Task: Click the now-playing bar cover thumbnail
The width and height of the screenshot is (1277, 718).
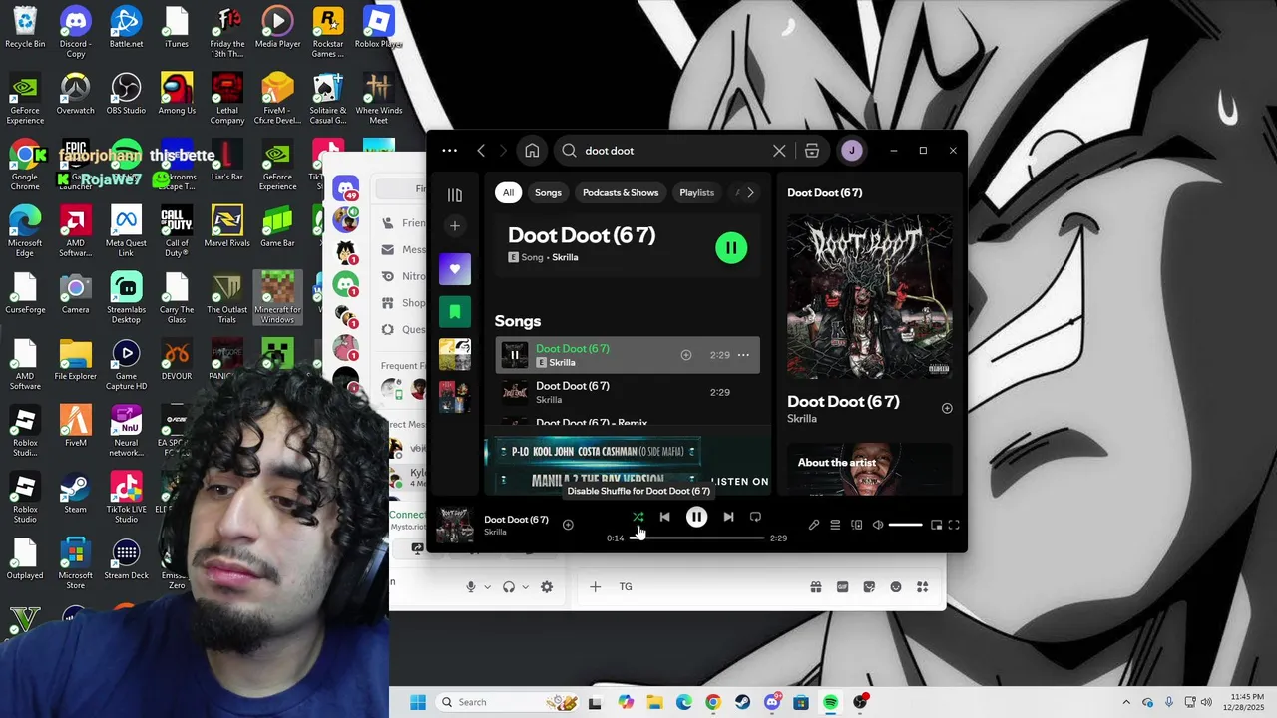Action: tap(455, 525)
